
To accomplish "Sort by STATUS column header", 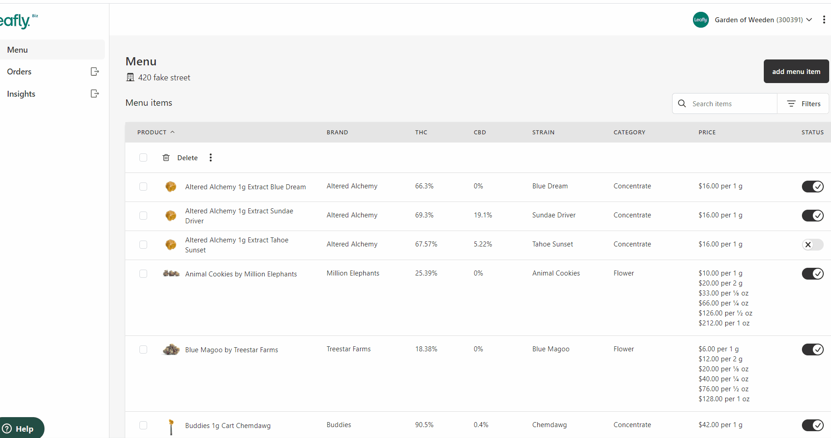I will [812, 132].
